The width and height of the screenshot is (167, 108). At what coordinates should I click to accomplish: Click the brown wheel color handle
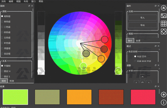(104, 49)
